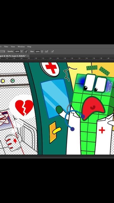Click the horizontal ruler above the canvas
Screen dimensions: 114x203
click(57, 59)
